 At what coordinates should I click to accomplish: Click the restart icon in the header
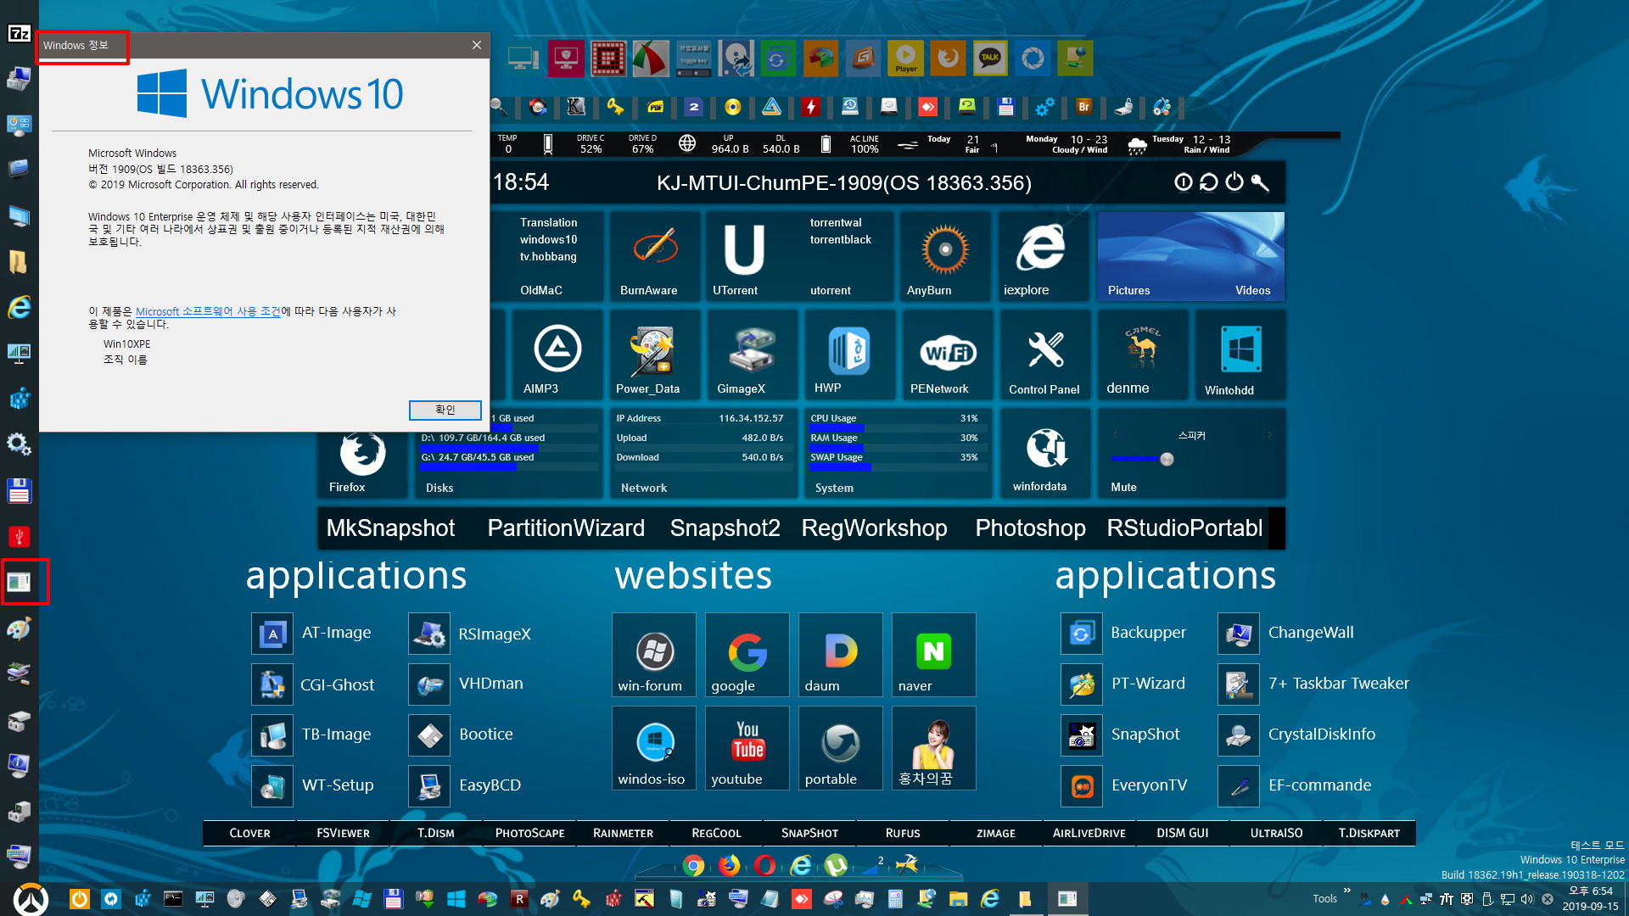[1209, 182]
